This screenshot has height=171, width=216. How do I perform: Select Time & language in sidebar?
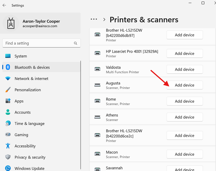pos(29,123)
